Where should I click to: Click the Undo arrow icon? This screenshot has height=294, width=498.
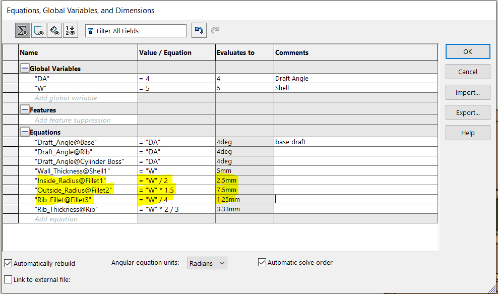point(199,31)
